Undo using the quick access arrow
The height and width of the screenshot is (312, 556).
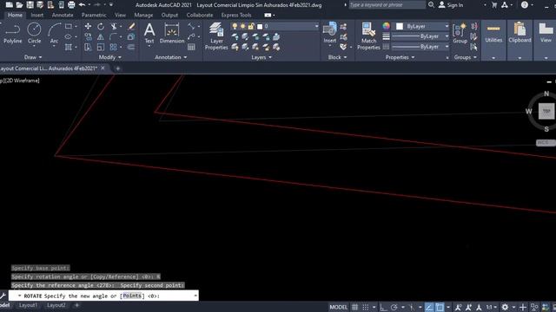[x=82, y=5]
